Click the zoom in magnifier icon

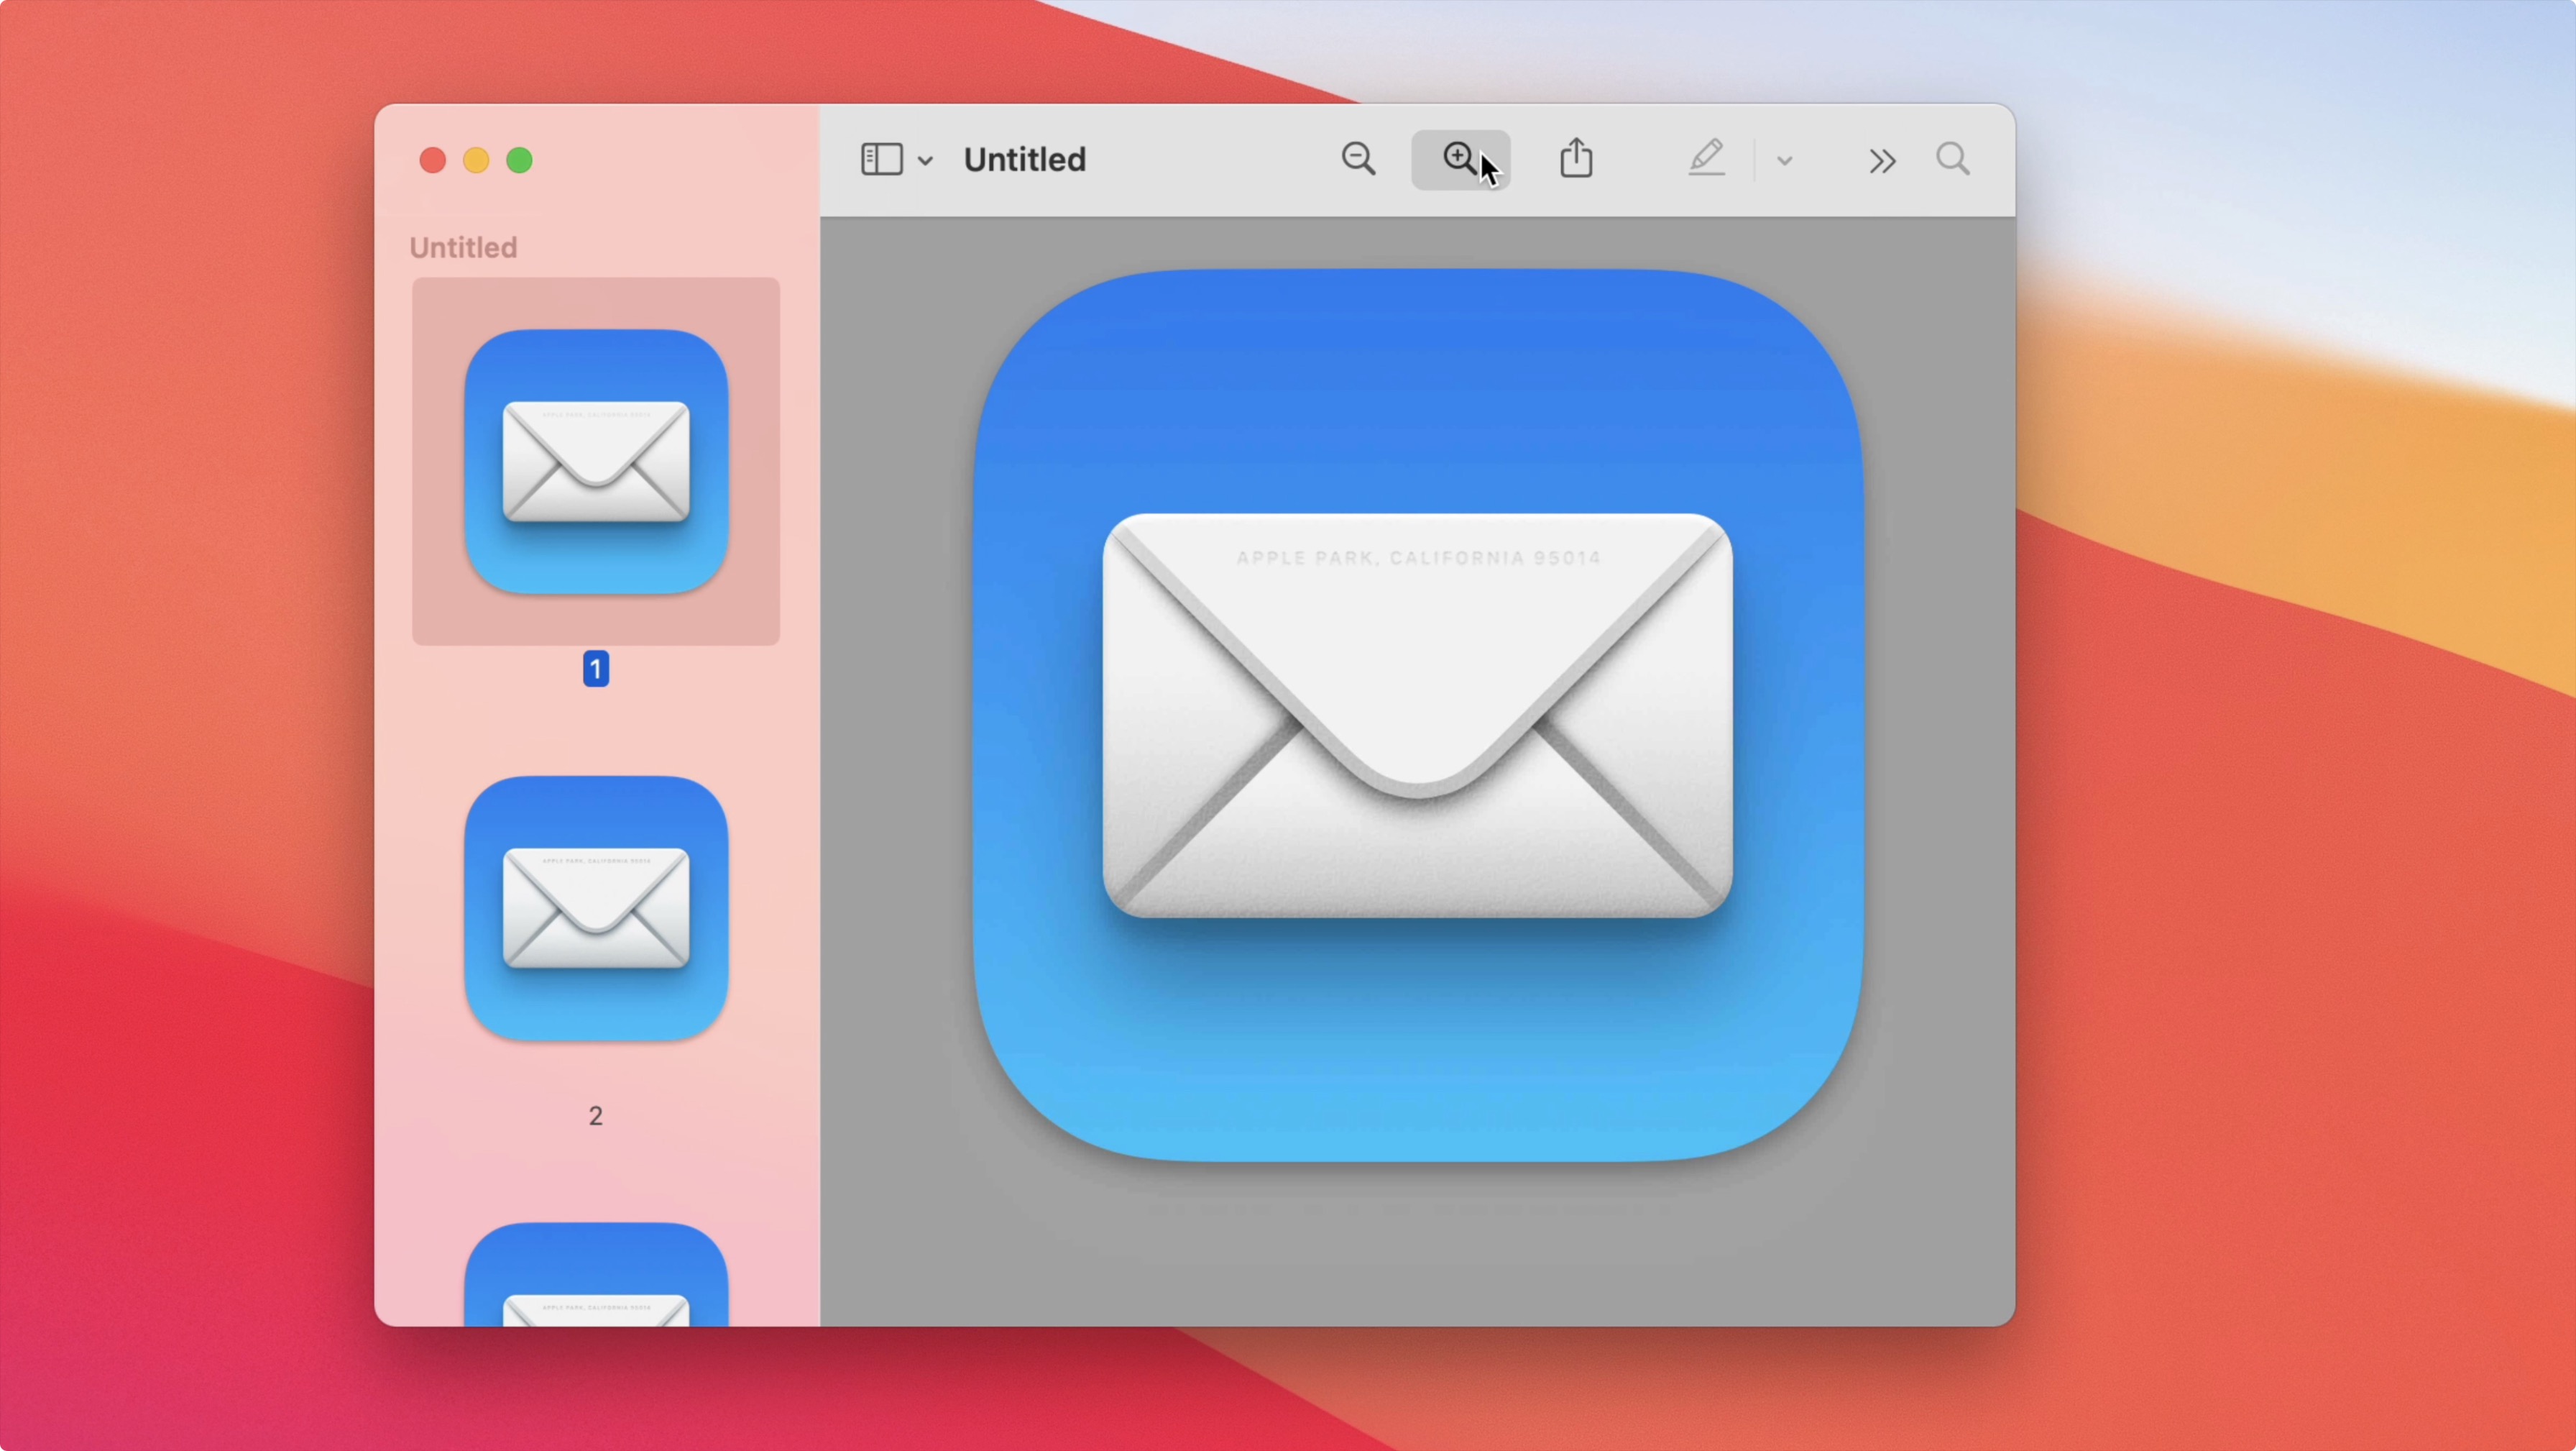pos(1459,159)
